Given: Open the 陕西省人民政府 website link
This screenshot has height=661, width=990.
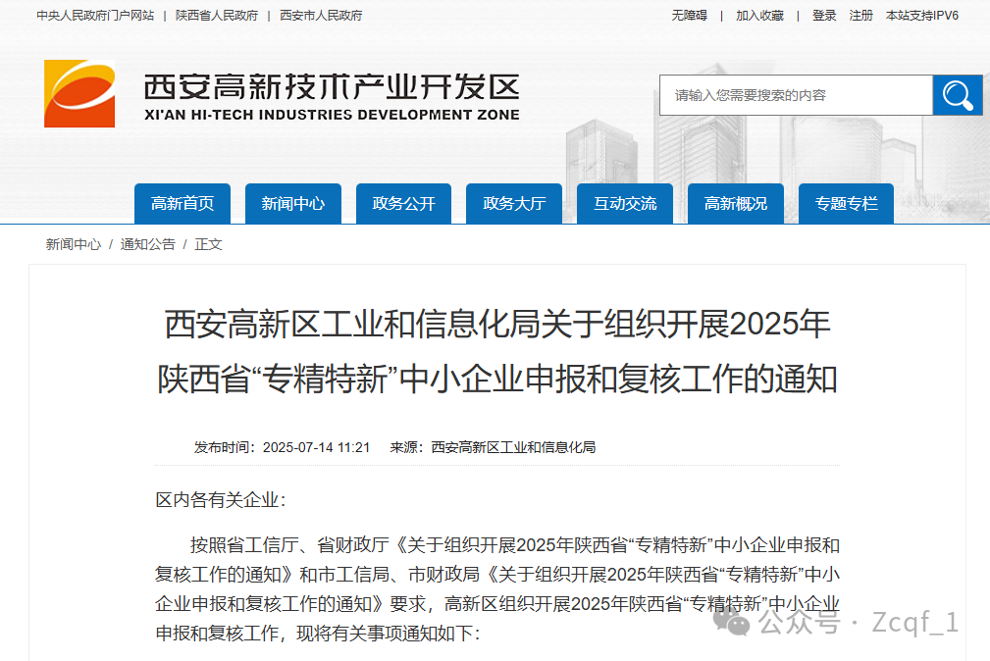Looking at the screenshot, I should 216,15.
